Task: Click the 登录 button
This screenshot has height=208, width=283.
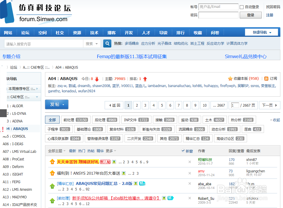Action: [251, 15]
